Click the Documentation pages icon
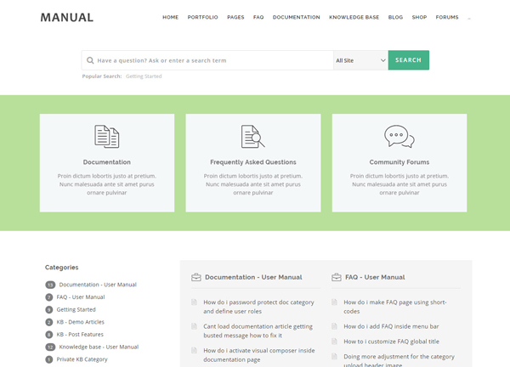The image size is (510, 367). pyautogui.click(x=106, y=136)
